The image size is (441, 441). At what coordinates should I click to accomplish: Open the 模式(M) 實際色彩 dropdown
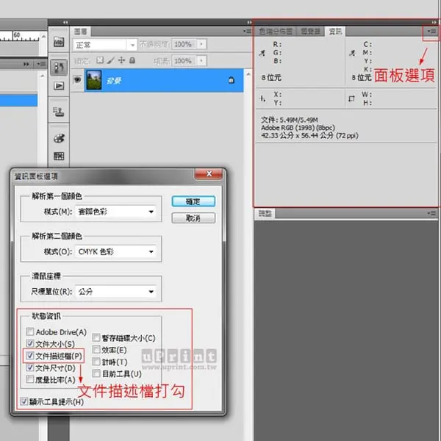[x=115, y=212]
